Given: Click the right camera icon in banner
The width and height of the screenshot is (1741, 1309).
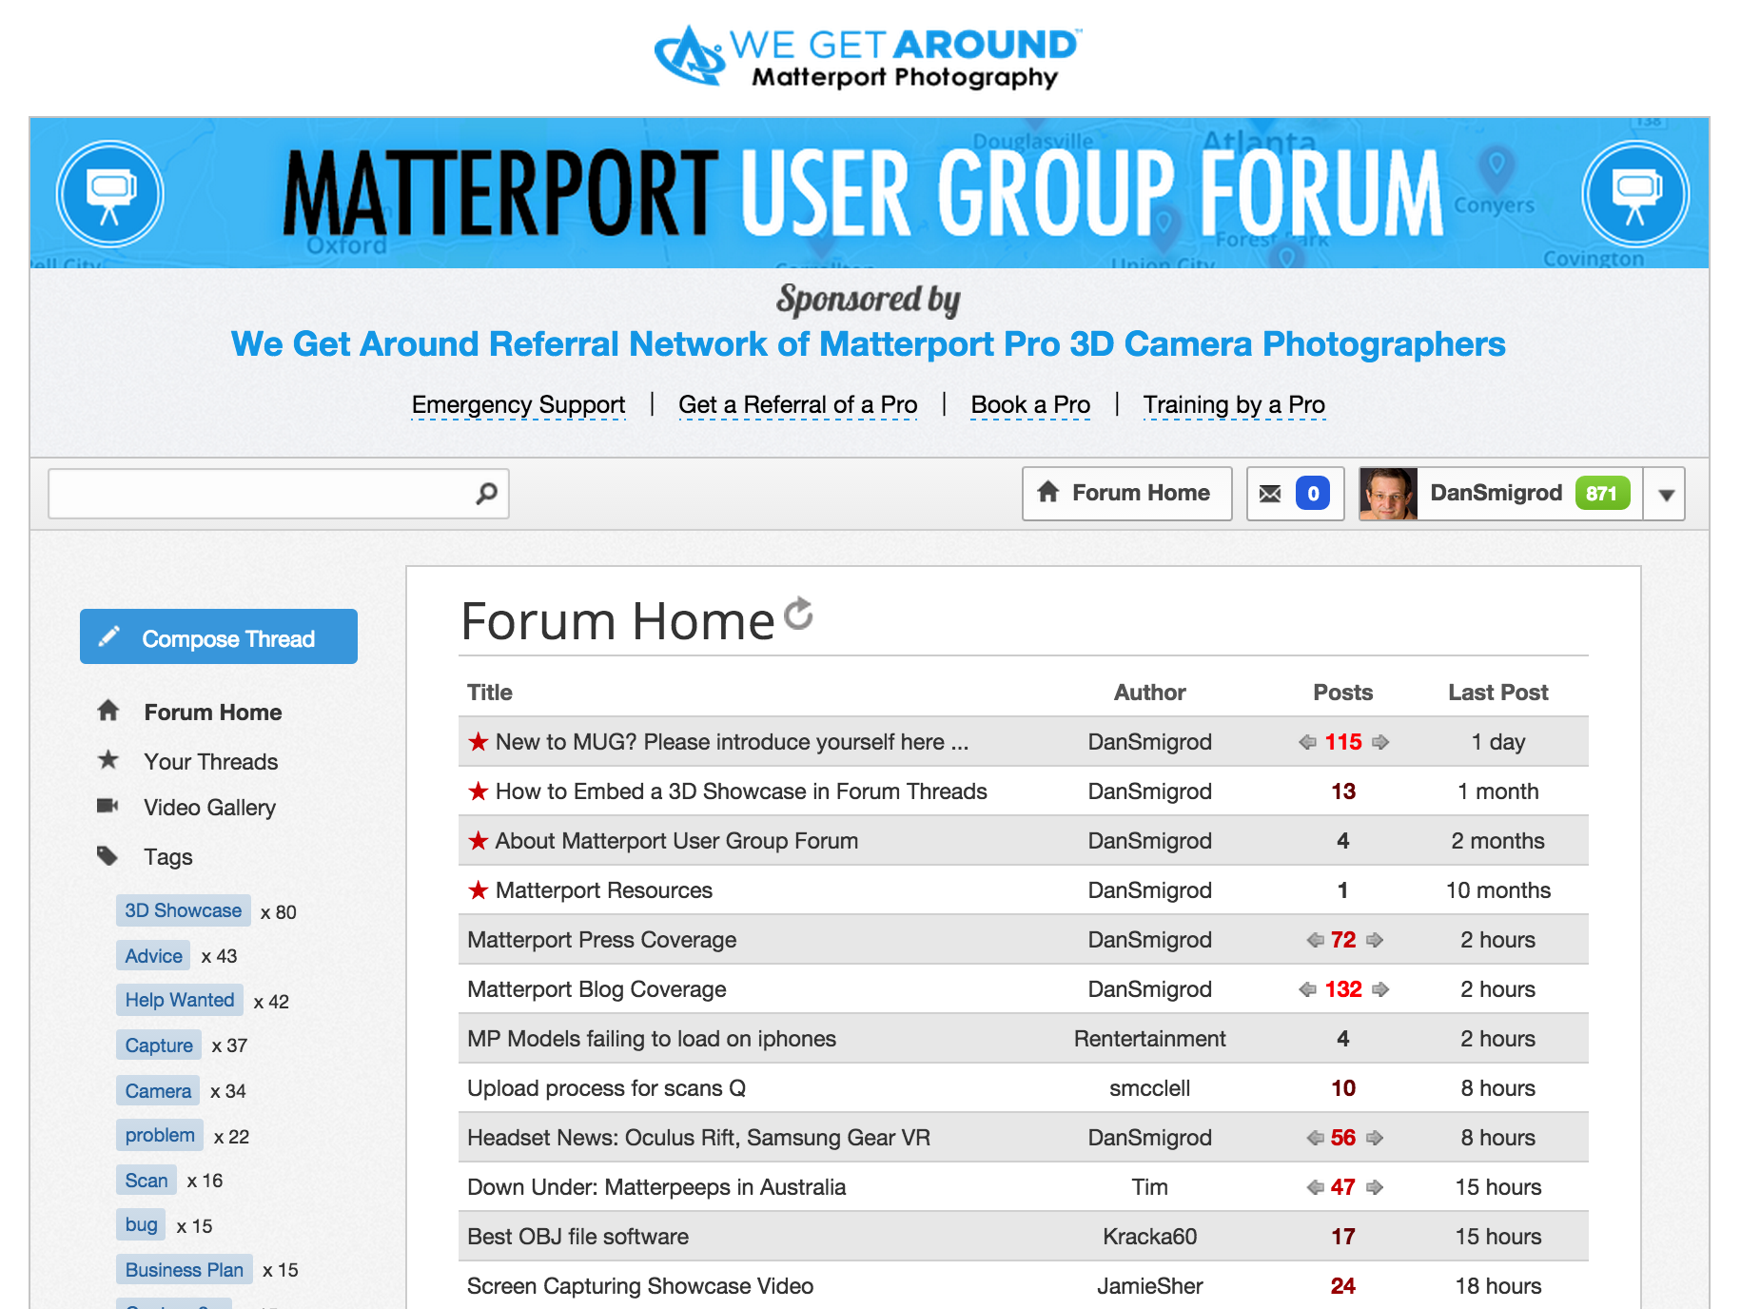Looking at the screenshot, I should click(x=1635, y=194).
